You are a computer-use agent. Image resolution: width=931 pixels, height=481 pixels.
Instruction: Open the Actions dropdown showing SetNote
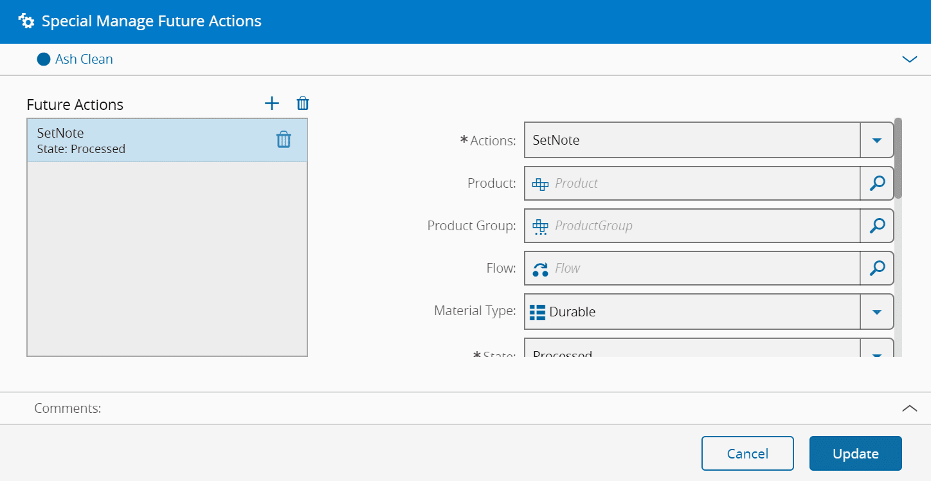876,140
